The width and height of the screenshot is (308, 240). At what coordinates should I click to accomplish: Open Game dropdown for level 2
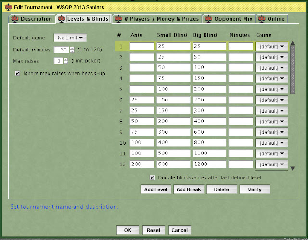point(271,57)
